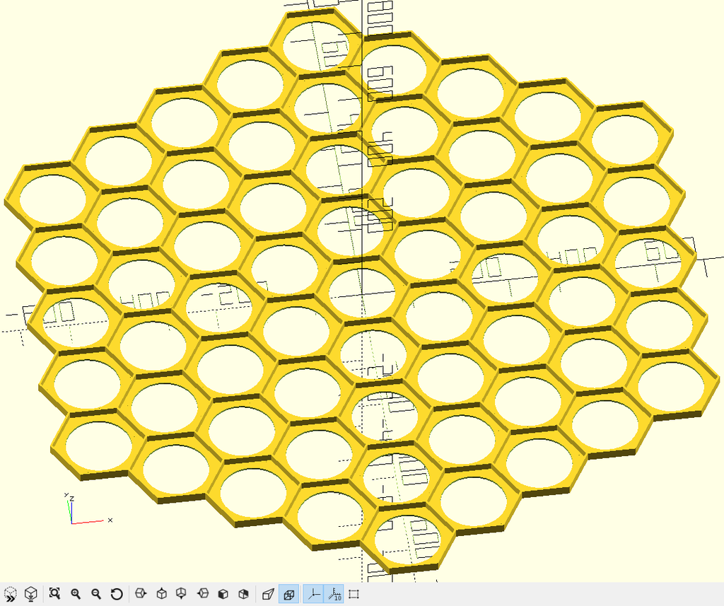
Task: Switch to Bottom view
Action: pyautogui.click(x=182, y=593)
